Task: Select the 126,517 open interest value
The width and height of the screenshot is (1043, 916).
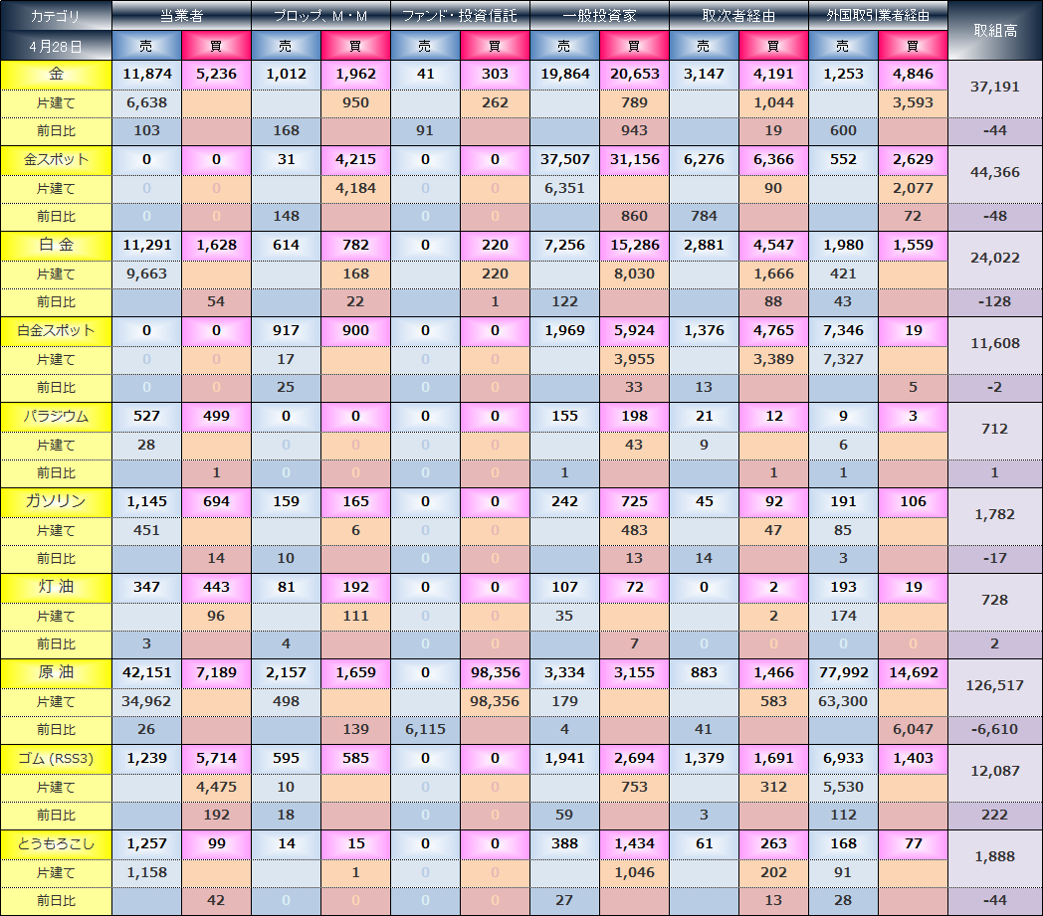Action: point(995,685)
